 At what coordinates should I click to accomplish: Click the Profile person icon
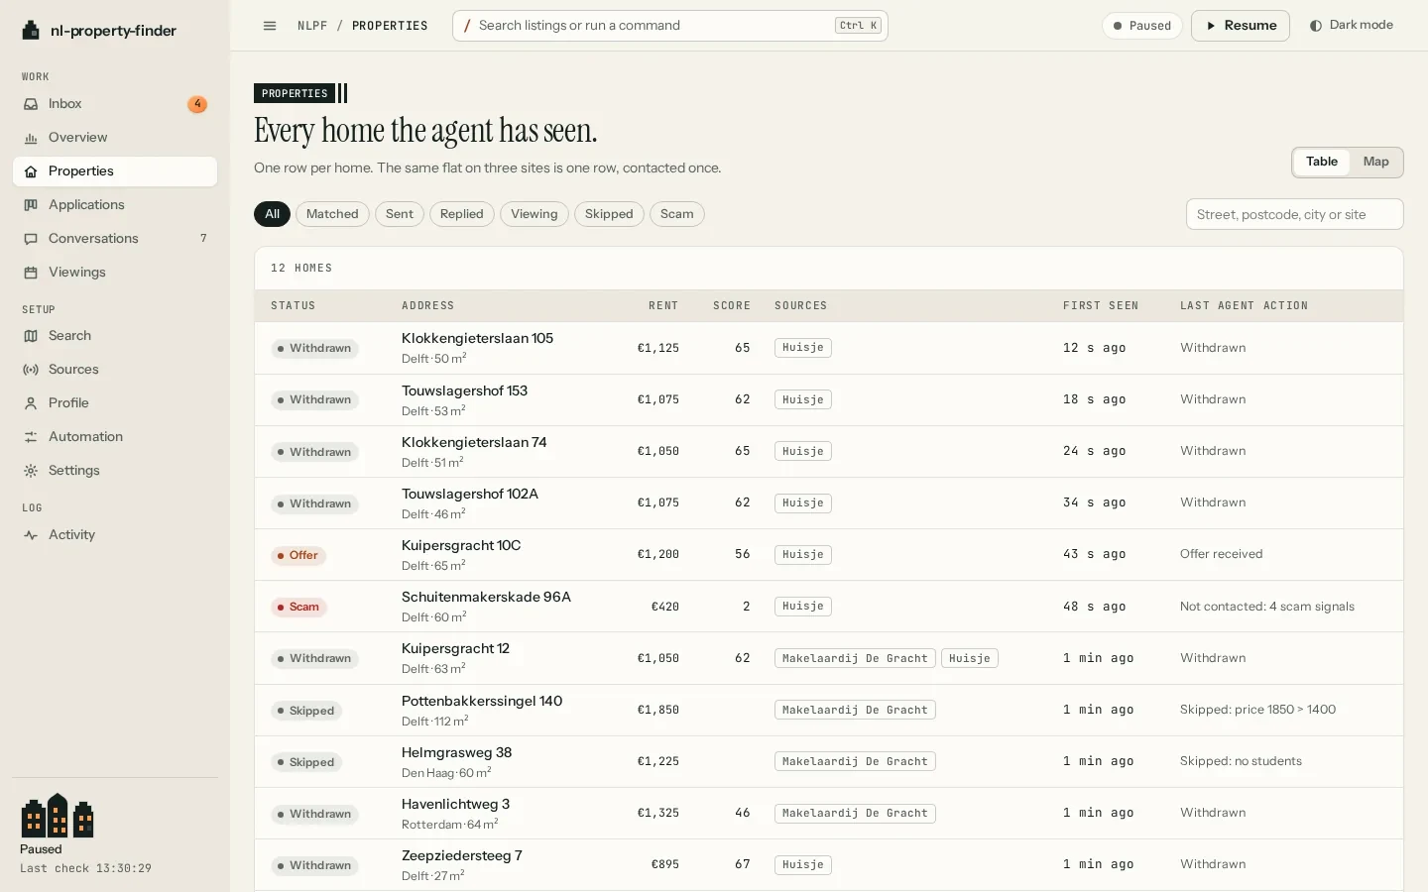(31, 403)
